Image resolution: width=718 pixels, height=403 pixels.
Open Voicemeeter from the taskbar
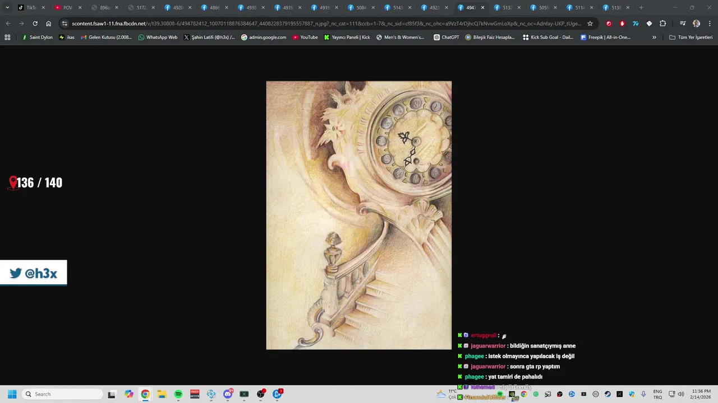click(x=195, y=394)
